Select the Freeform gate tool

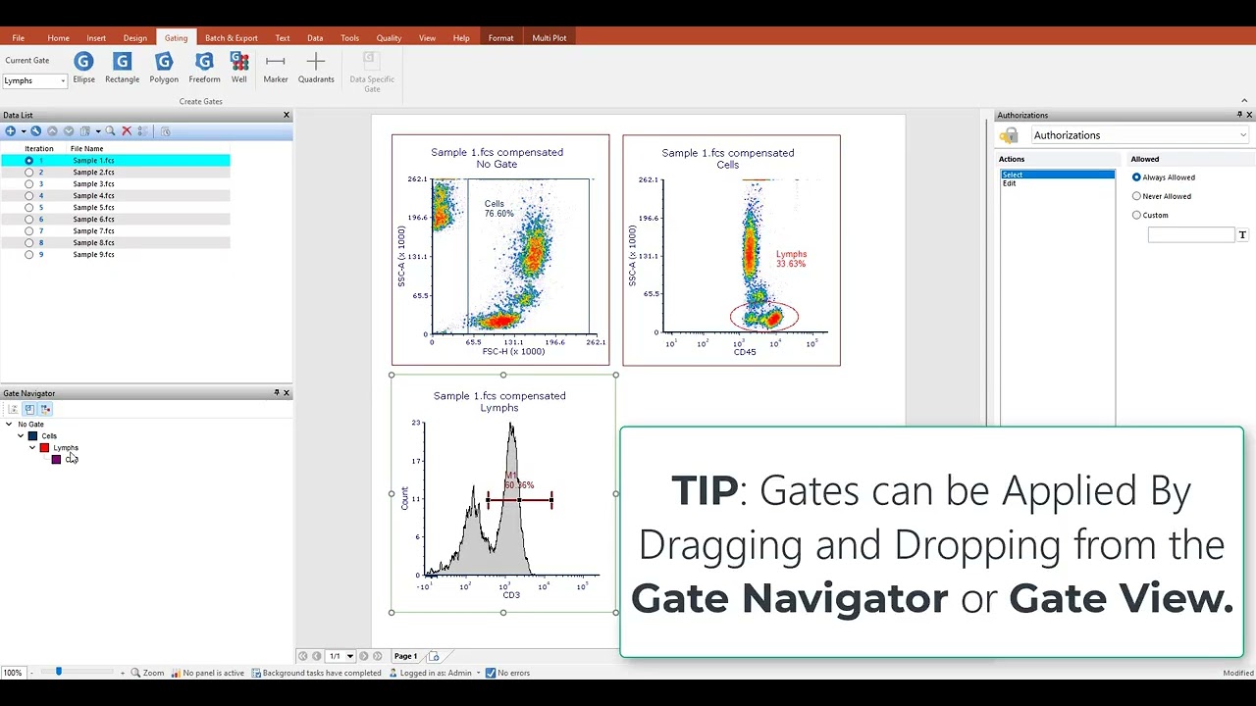(204, 68)
